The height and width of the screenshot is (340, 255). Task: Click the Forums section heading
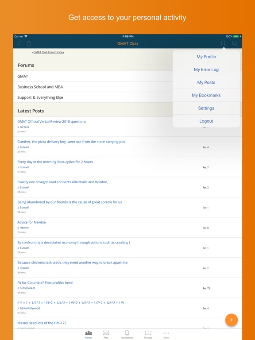pyautogui.click(x=26, y=65)
